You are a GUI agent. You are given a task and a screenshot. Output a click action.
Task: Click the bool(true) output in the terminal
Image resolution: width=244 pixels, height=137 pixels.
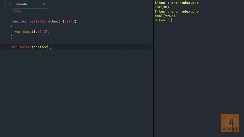point(165,16)
